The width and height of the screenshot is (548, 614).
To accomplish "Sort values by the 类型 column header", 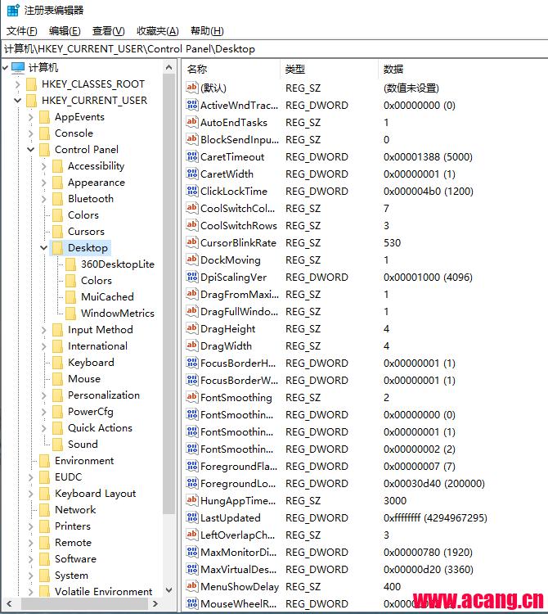I will (x=329, y=70).
